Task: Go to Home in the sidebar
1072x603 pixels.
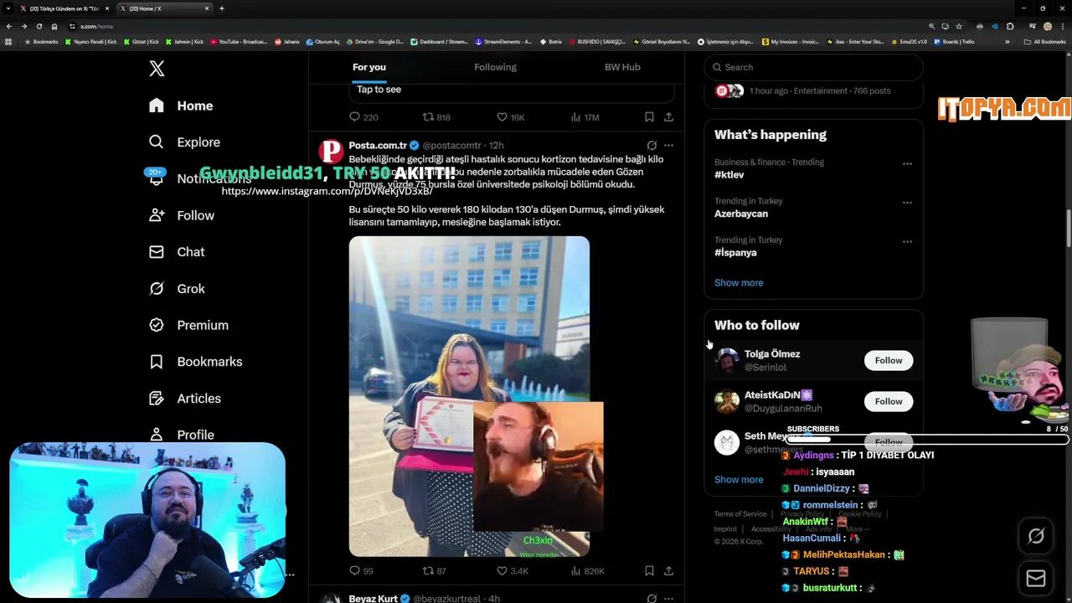Action: [181, 106]
